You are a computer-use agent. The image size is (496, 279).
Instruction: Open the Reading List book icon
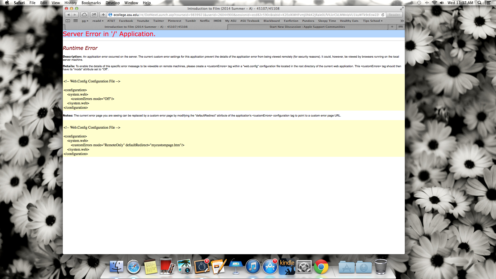click(68, 21)
